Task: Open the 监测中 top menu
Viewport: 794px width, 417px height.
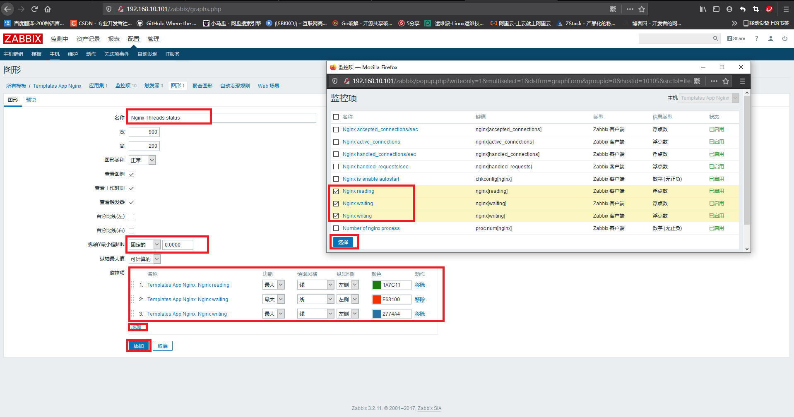Action: pos(60,39)
